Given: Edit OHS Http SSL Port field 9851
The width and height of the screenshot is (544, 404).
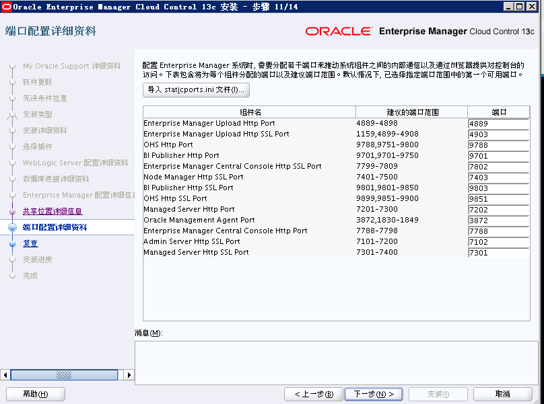Looking at the screenshot, I should click(x=498, y=199).
